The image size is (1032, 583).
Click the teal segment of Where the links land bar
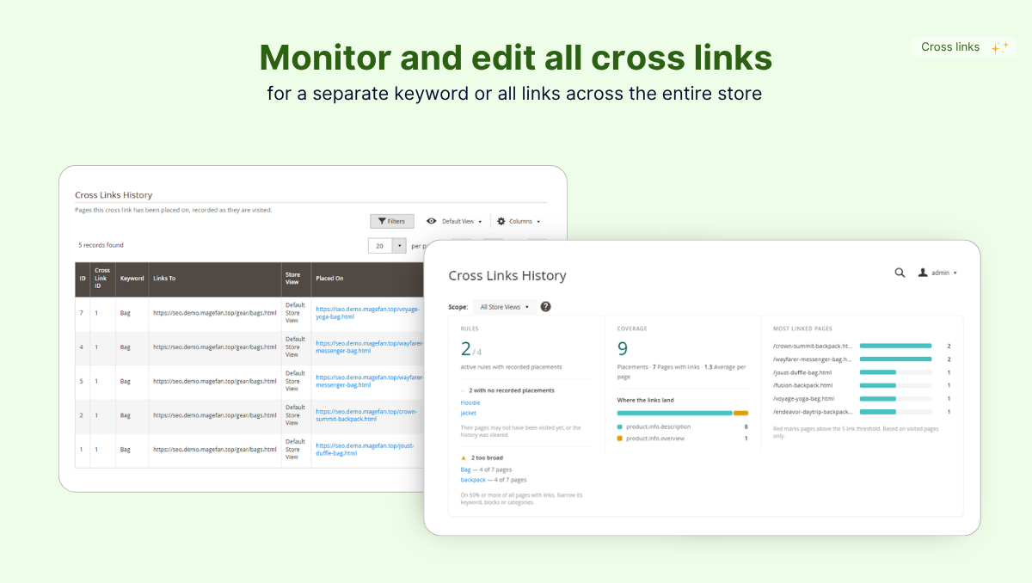click(675, 413)
